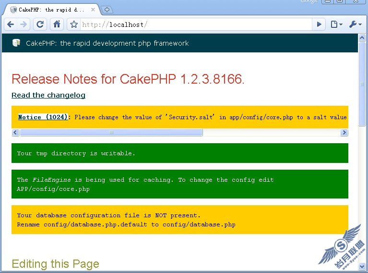Go back with the browser back arrow
The width and height of the screenshot is (368, 273).
(11, 24)
